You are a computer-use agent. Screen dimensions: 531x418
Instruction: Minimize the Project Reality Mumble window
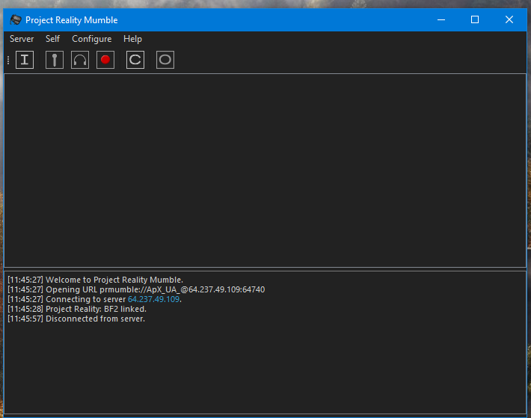[x=441, y=20]
